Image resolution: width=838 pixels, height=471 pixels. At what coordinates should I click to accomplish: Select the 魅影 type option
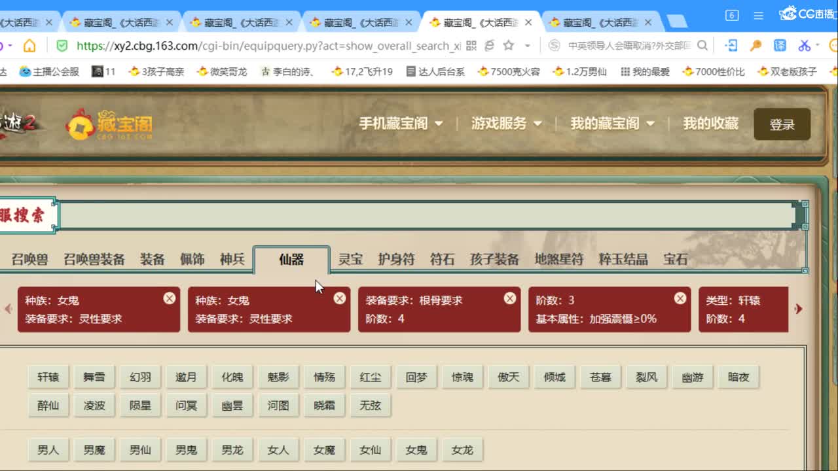click(x=278, y=377)
